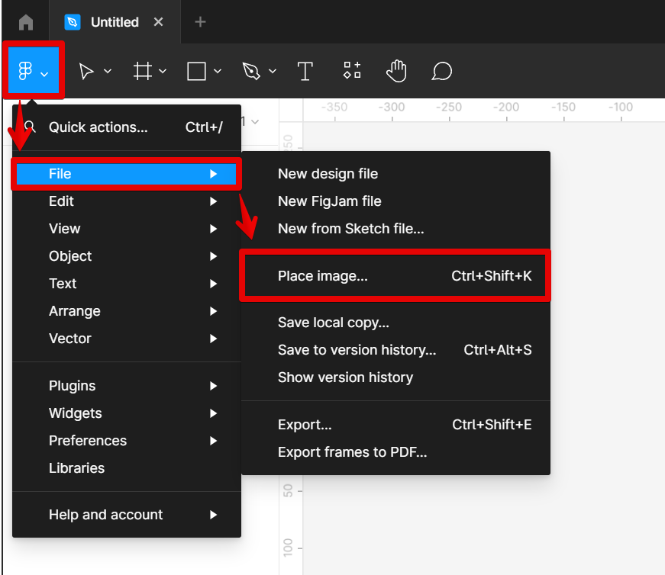
Task: Select the Rectangle shape tool
Action: pyautogui.click(x=196, y=72)
